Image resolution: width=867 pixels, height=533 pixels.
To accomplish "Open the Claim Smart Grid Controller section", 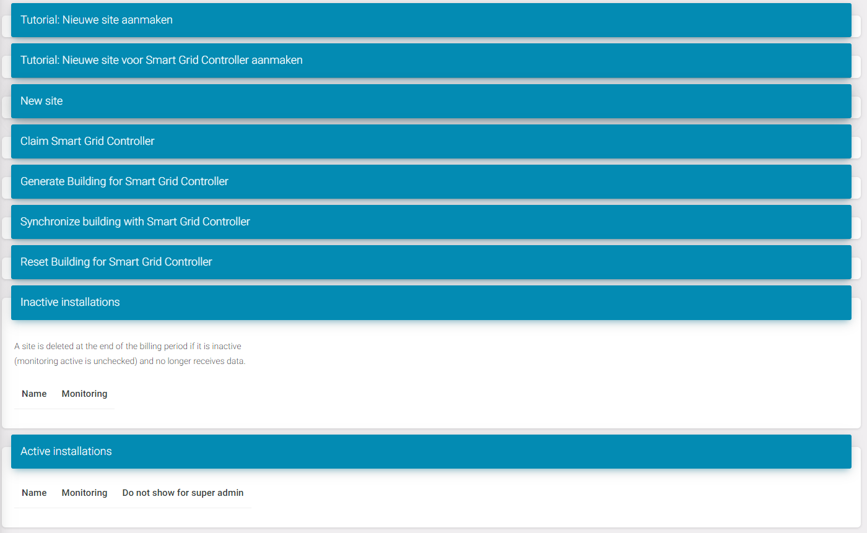I will point(87,141).
